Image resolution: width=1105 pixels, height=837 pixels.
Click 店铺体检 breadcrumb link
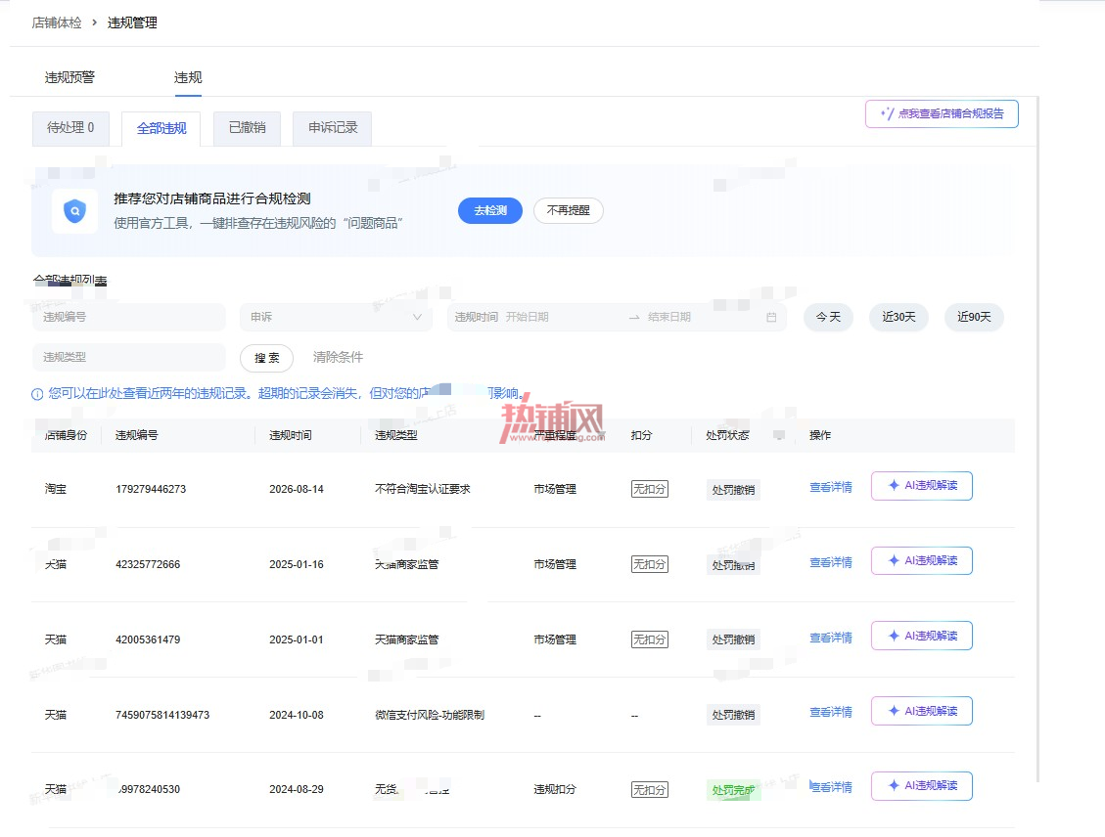point(57,22)
